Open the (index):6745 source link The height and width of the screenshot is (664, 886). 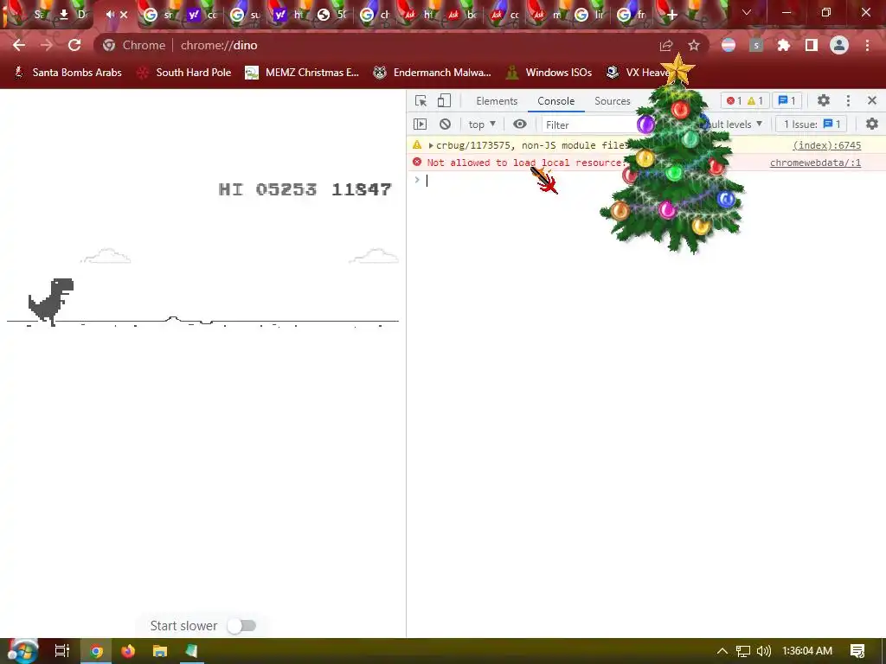(x=826, y=145)
